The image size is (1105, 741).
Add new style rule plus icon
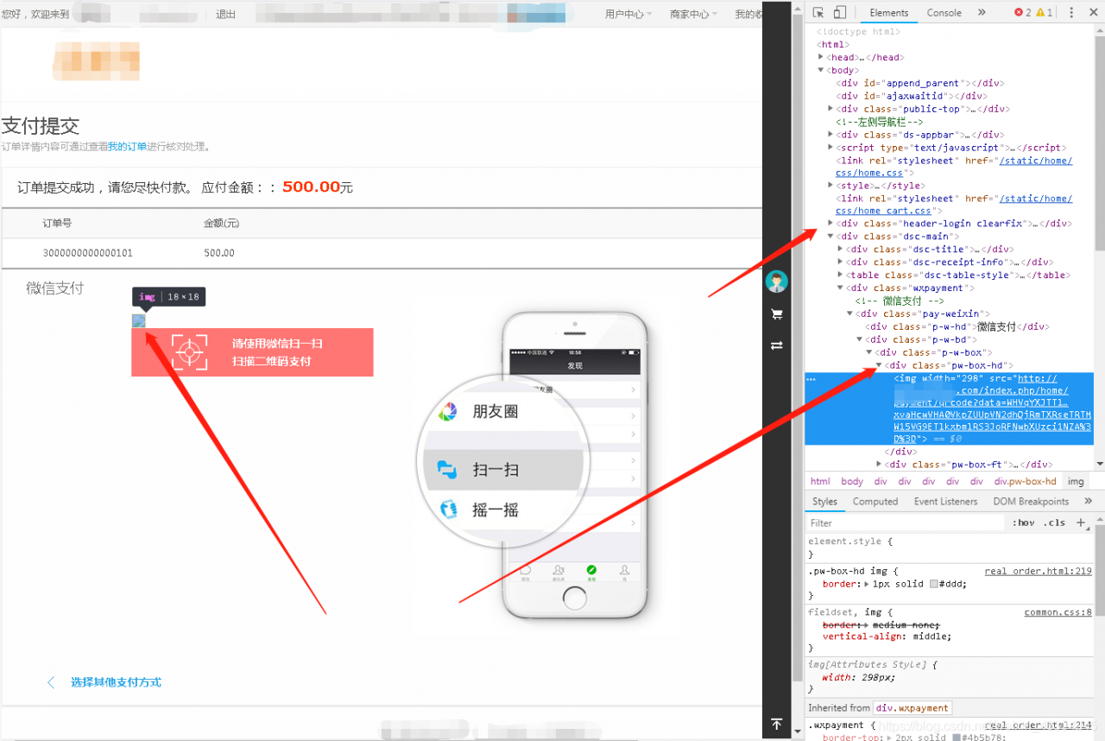pyautogui.click(x=1080, y=522)
